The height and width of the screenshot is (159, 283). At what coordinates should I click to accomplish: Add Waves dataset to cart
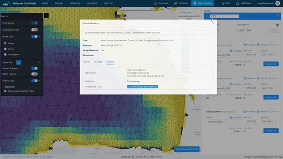[x=271, y=64]
